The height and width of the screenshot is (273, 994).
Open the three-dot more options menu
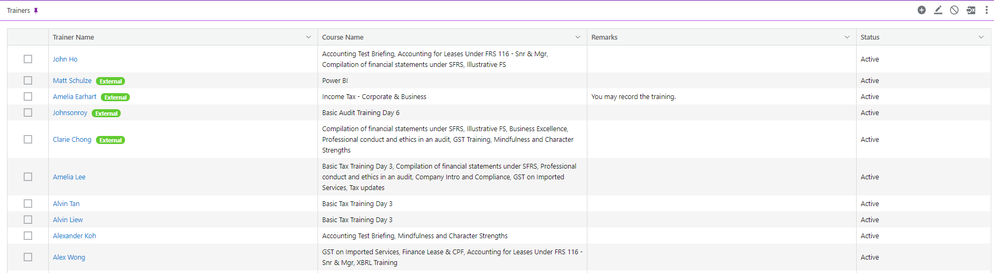pyautogui.click(x=986, y=10)
